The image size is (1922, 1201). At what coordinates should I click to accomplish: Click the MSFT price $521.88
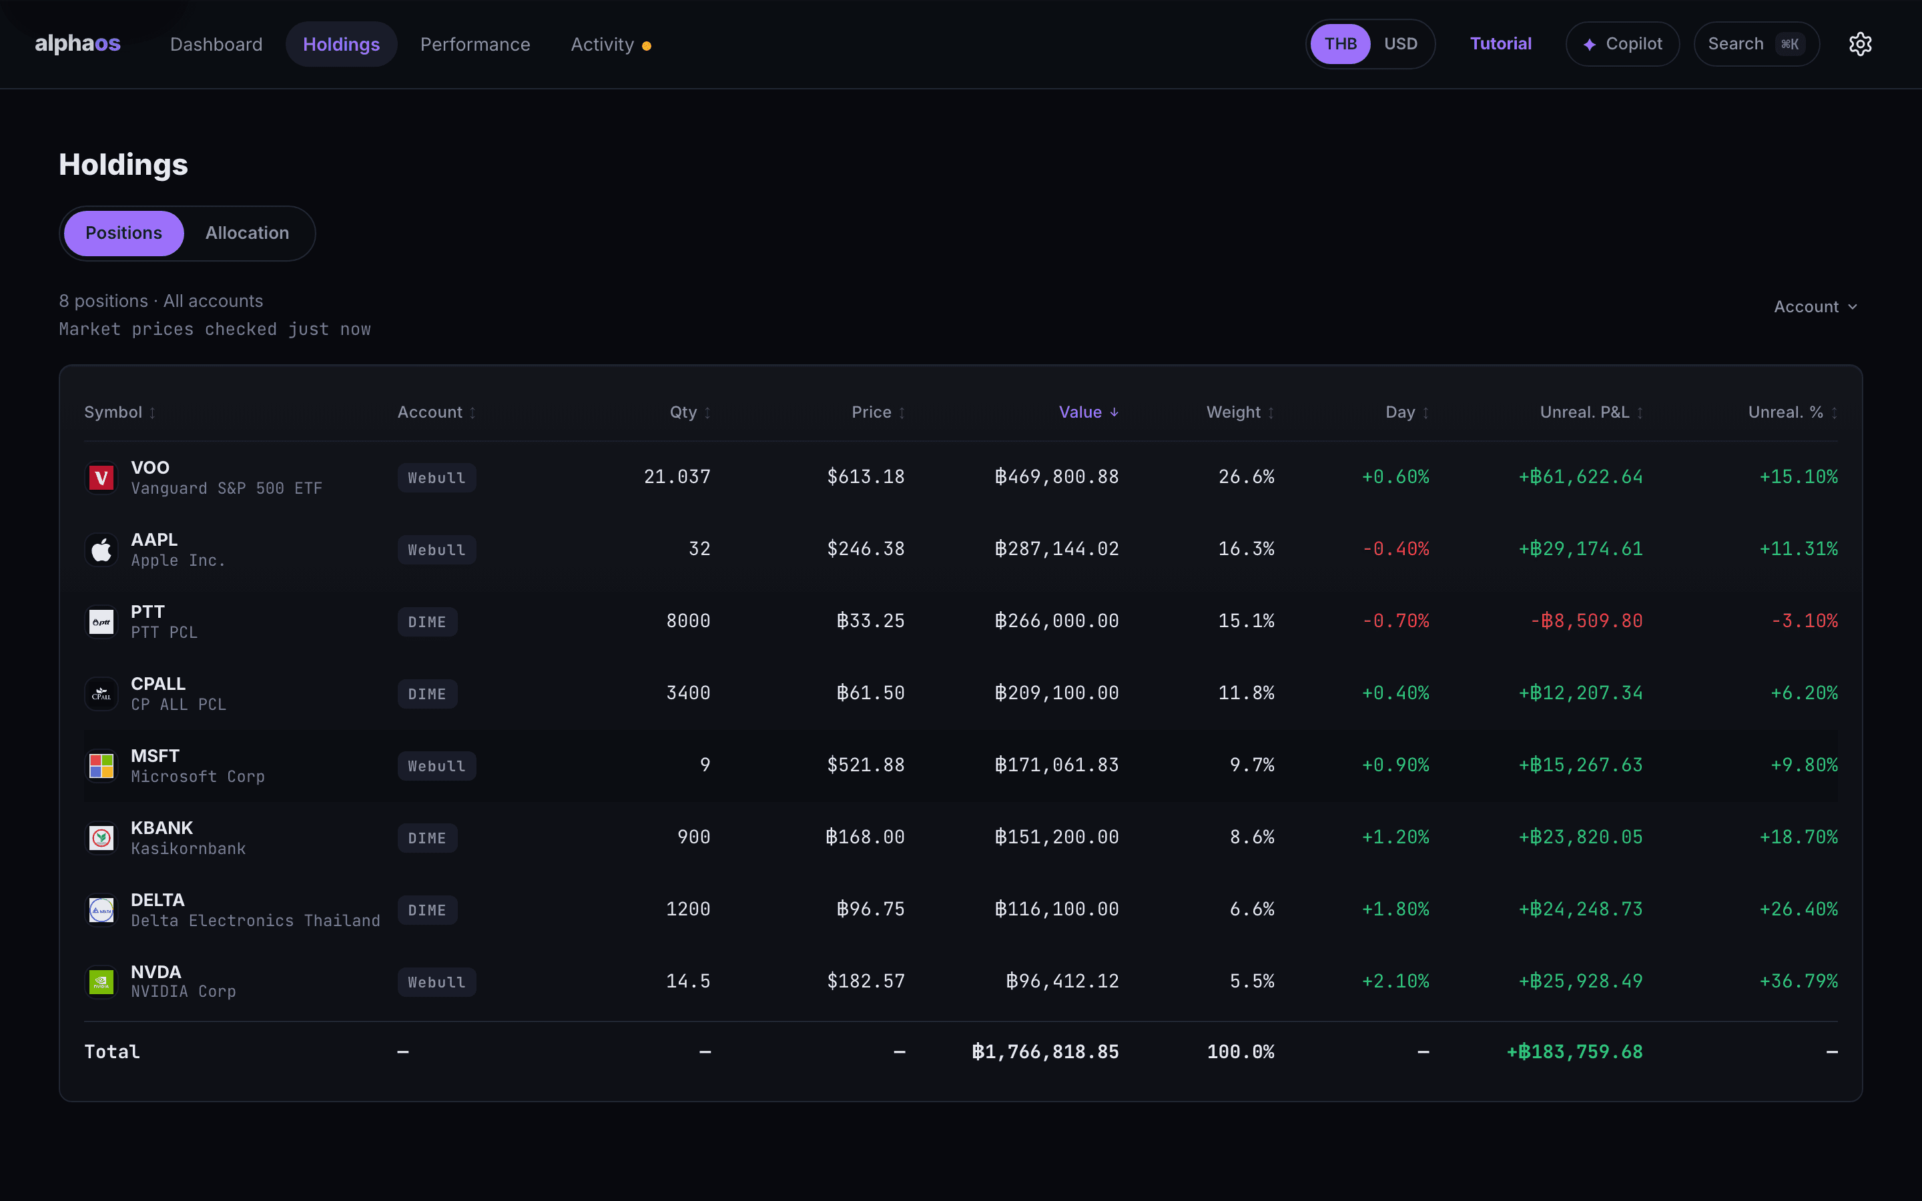pyautogui.click(x=866, y=765)
